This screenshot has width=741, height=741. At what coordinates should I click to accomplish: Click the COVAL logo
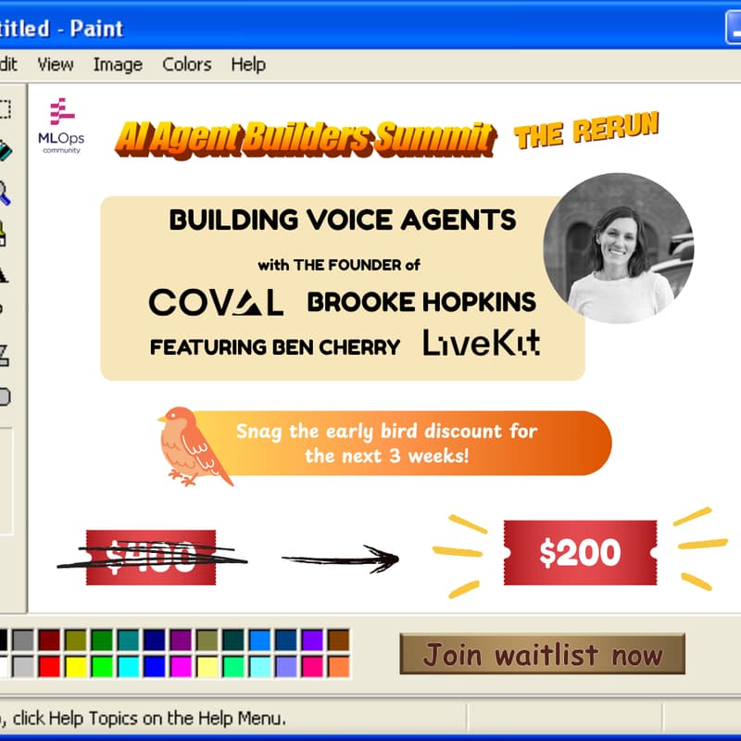coord(216,302)
